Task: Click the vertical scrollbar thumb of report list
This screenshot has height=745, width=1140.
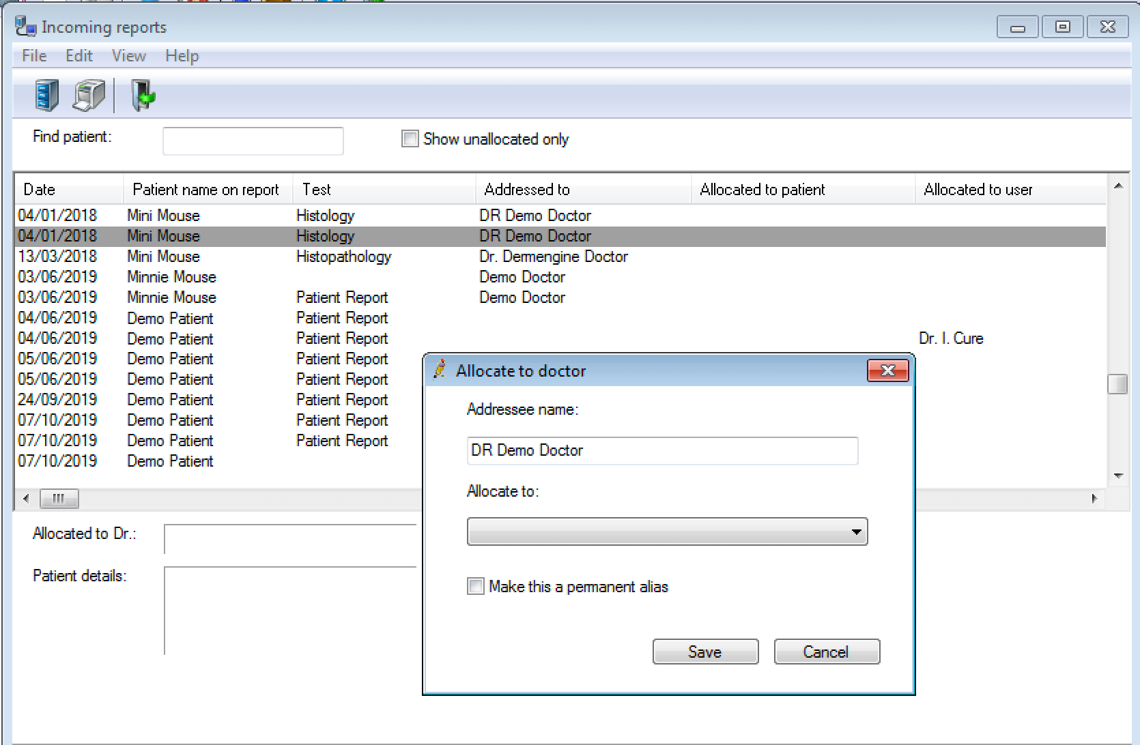Action: click(1117, 384)
